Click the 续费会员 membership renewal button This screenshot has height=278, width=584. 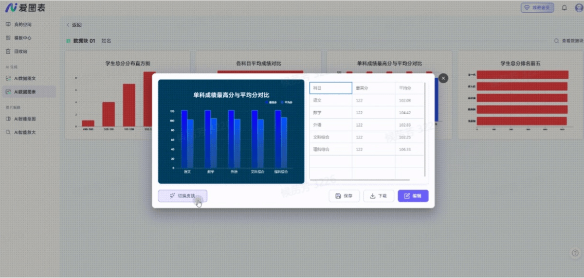coord(537,8)
